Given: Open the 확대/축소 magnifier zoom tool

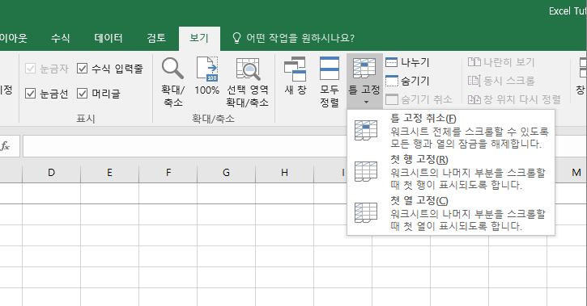Looking at the screenshot, I should tap(172, 82).
